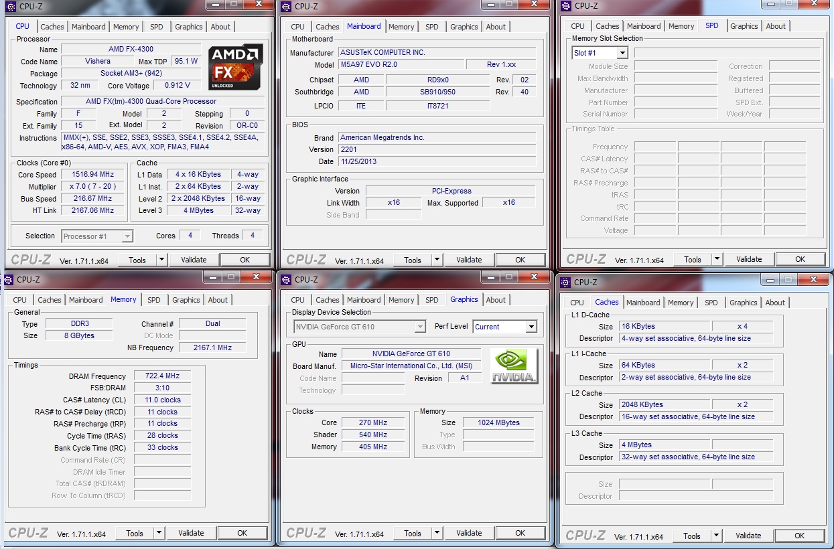This screenshot has height=549, width=834.
Task: Click the HT Link 2167.06 MHz value
Action: point(92,210)
